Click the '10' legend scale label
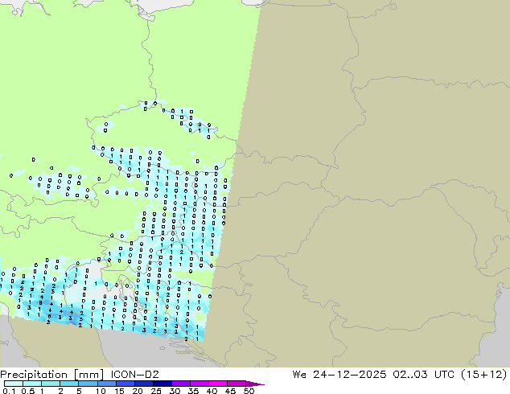The height and width of the screenshot is (394, 510). pyautogui.click(x=101, y=391)
